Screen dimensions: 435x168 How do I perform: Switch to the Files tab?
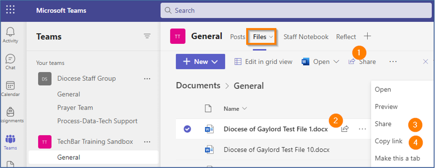pos(260,37)
